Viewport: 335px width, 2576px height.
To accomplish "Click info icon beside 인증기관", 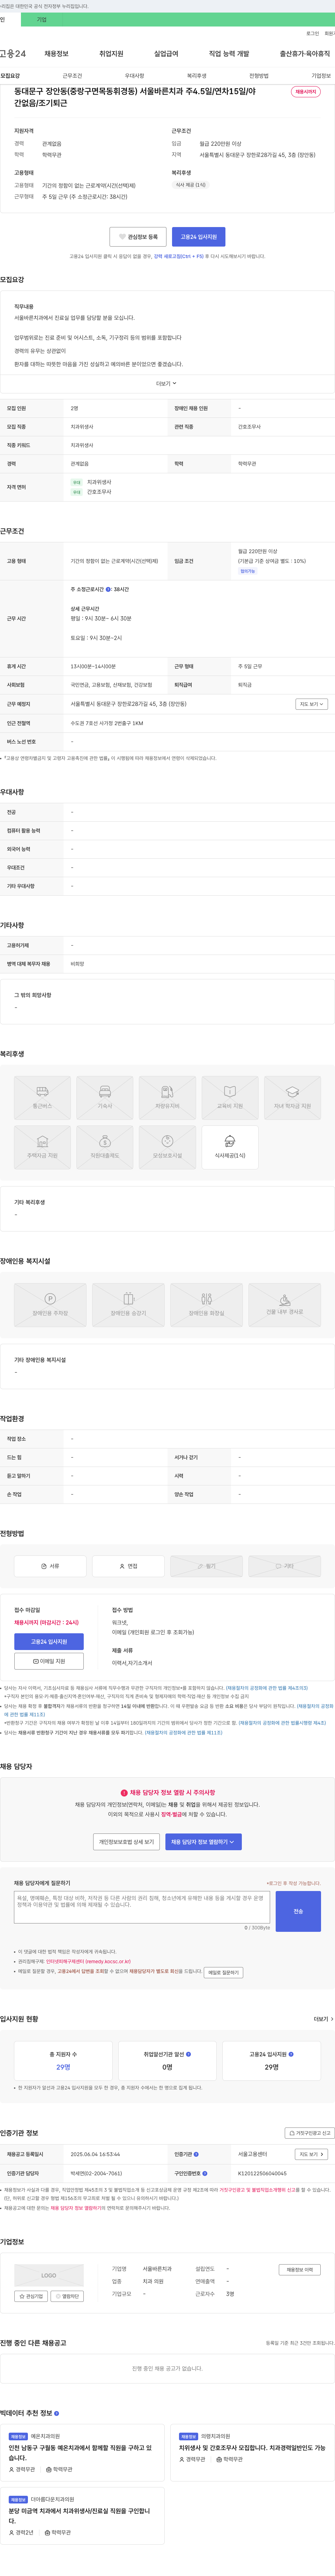I will (x=196, y=2154).
